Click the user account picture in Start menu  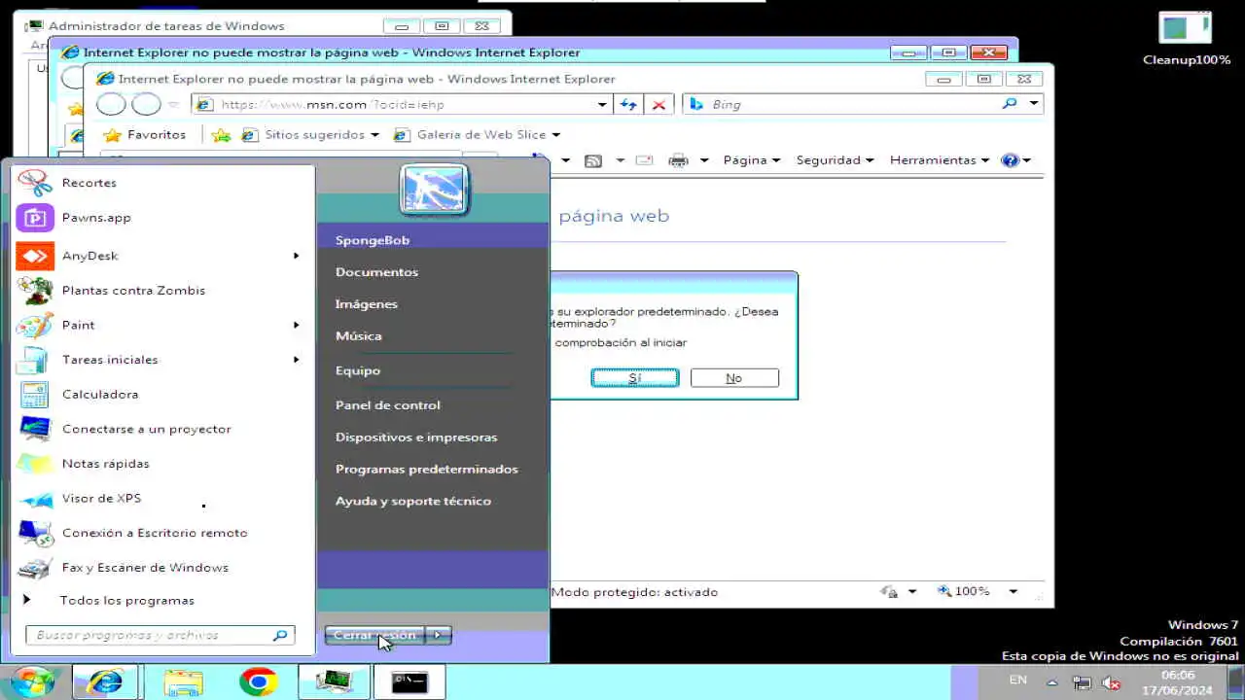435,189
